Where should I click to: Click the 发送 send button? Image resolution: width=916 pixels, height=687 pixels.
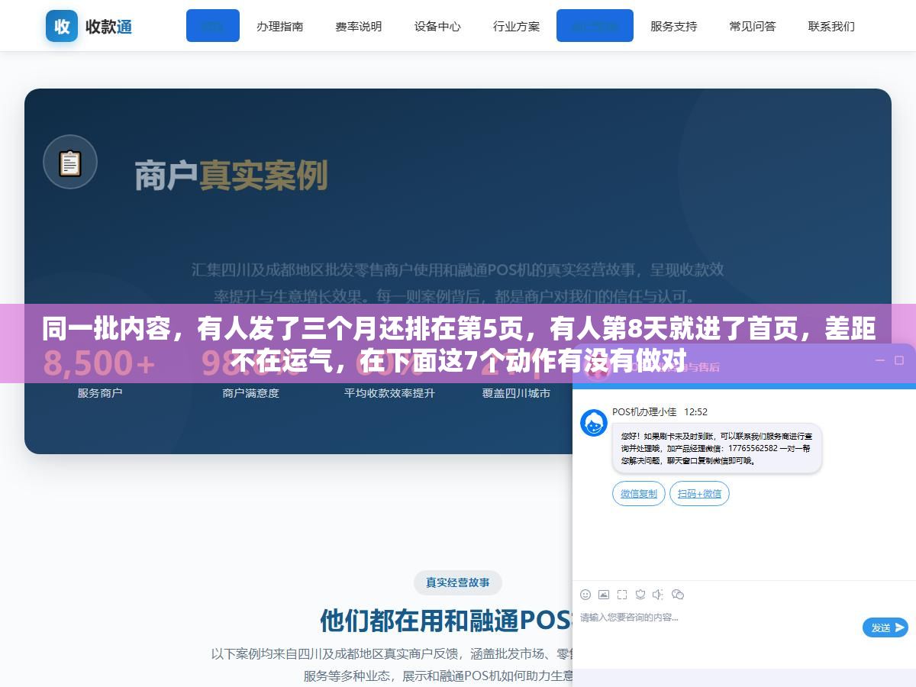click(x=885, y=627)
